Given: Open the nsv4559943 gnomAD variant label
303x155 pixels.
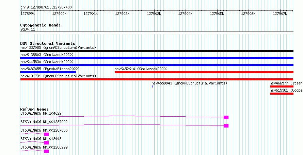Looking at the screenshot, I should pos(189,83).
